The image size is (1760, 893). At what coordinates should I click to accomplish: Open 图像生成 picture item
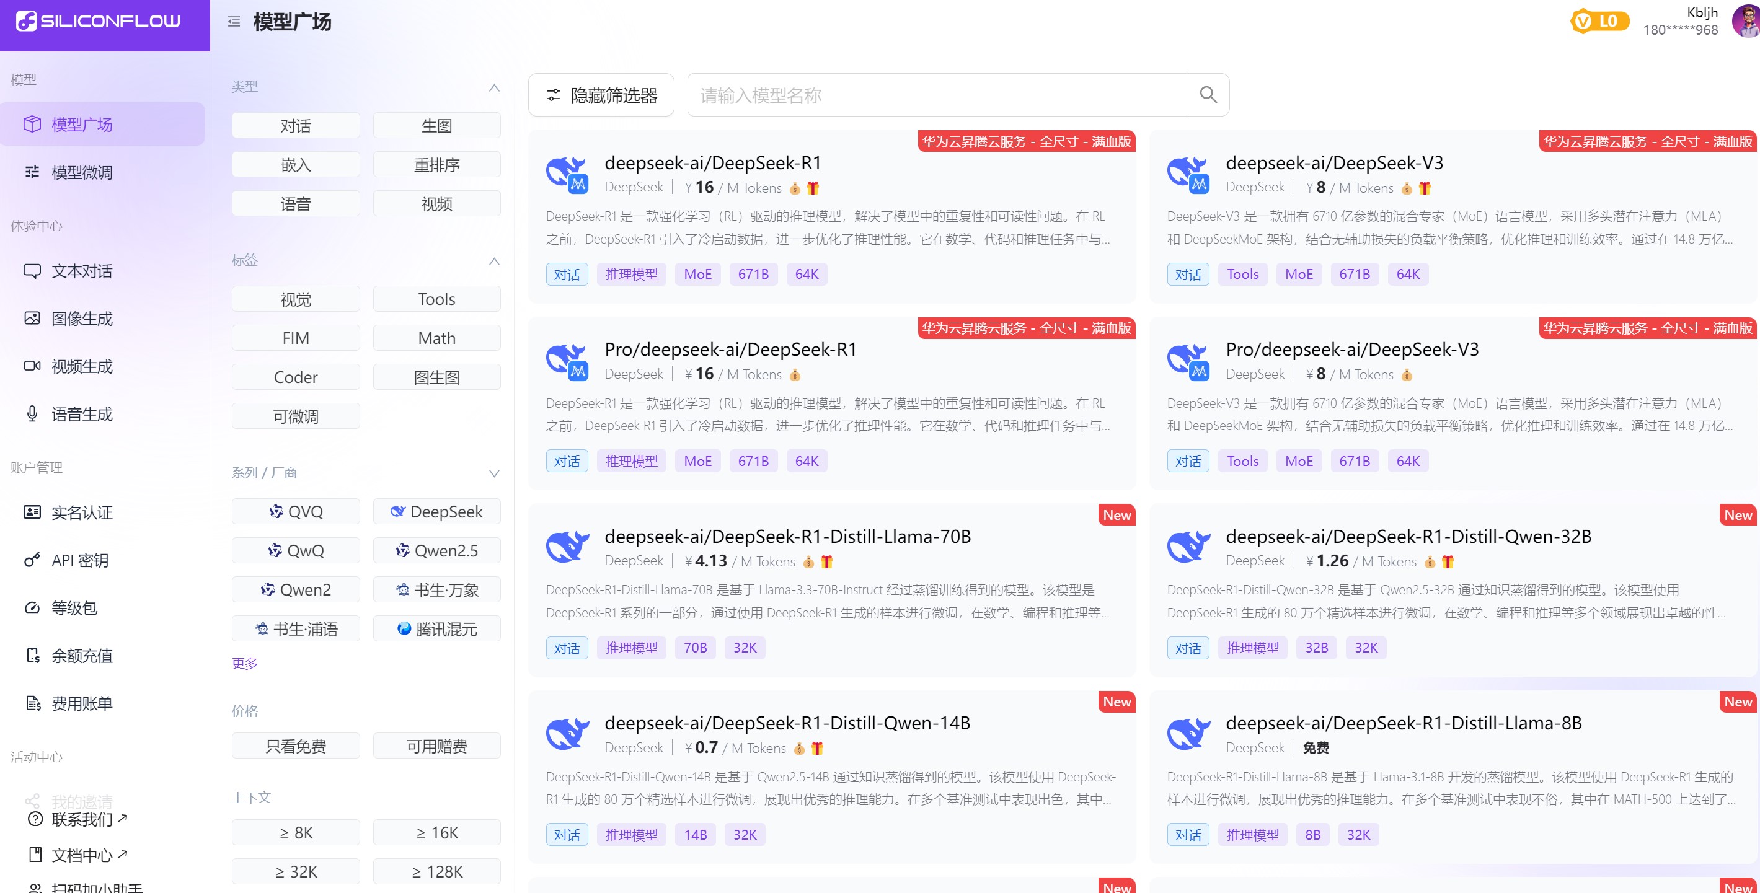82,319
